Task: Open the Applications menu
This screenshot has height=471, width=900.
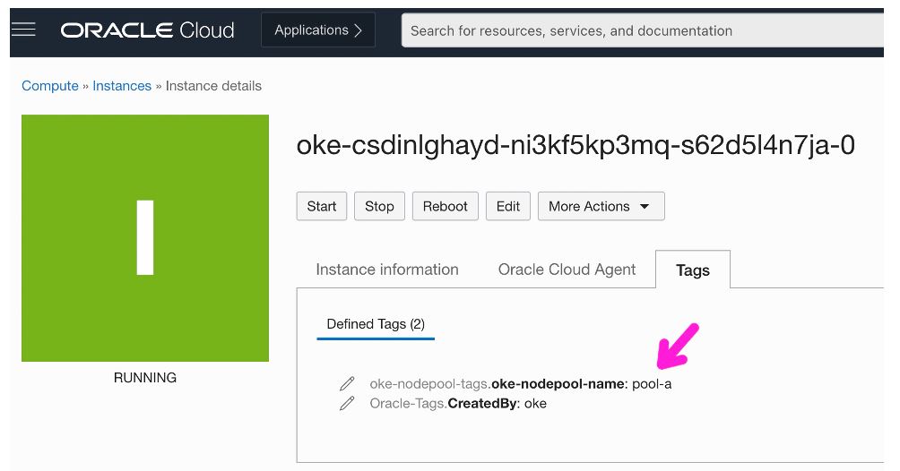Action: click(x=318, y=30)
